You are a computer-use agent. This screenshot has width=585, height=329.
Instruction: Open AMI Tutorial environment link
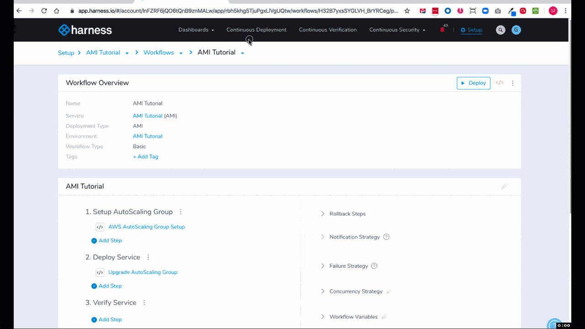tap(148, 136)
